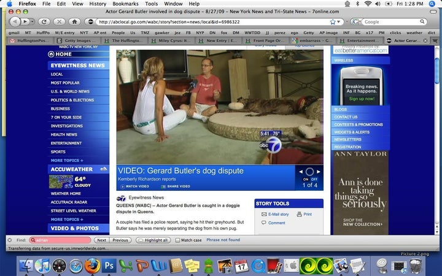The image size is (442, 276).
Task: Open the Ann Taylor advertisement
Action: 360,193
